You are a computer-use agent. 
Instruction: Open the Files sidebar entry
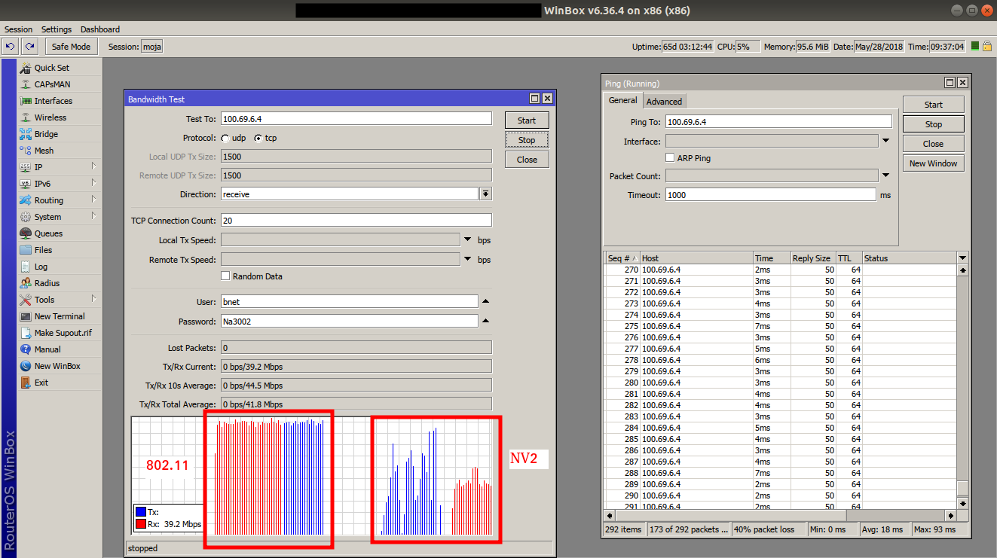(x=43, y=250)
